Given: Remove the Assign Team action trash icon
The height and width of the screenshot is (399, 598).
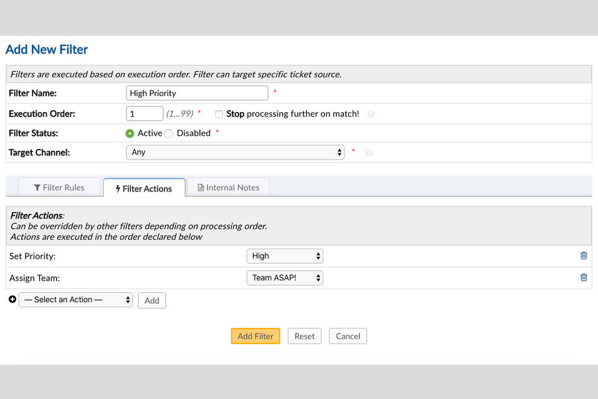Looking at the screenshot, I should point(584,277).
